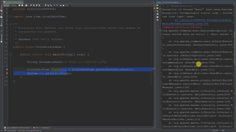Open the Projects sidebar tab
236x132 pixels.
pos(1,8)
